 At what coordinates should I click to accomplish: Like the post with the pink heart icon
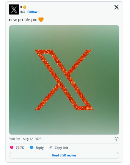click(x=12, y=148)
